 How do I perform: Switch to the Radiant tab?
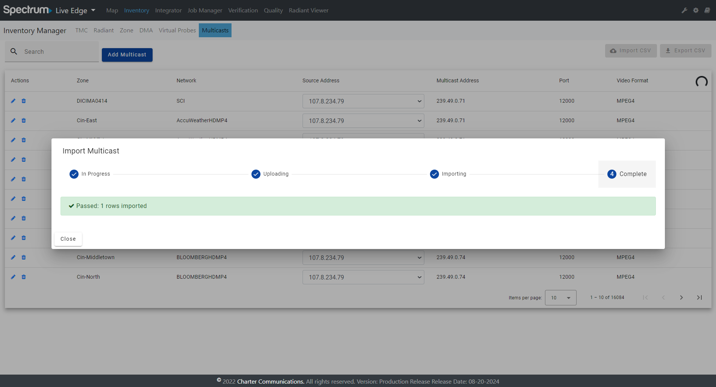104,30
